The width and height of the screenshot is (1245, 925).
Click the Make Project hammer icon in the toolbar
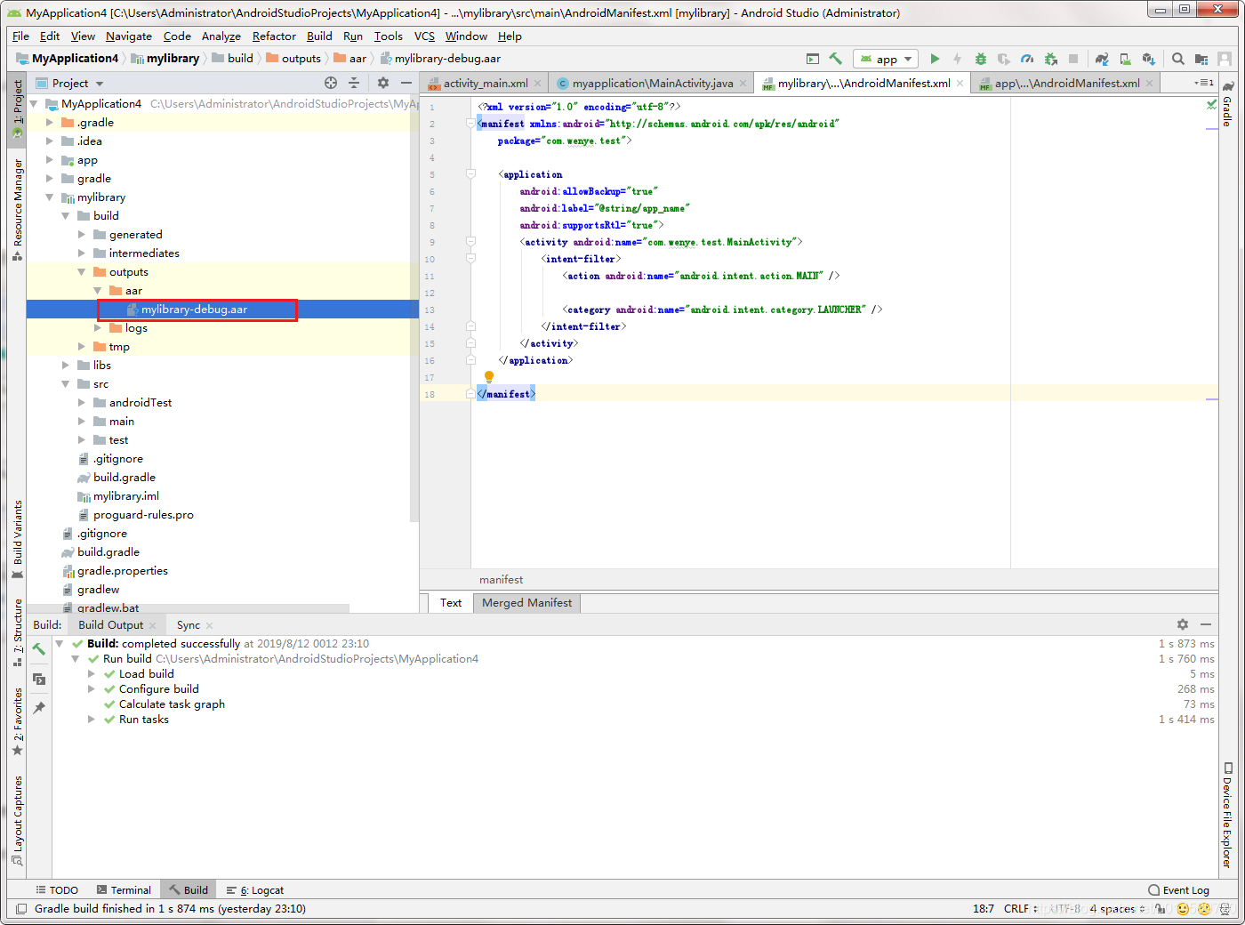click(835, 59)
